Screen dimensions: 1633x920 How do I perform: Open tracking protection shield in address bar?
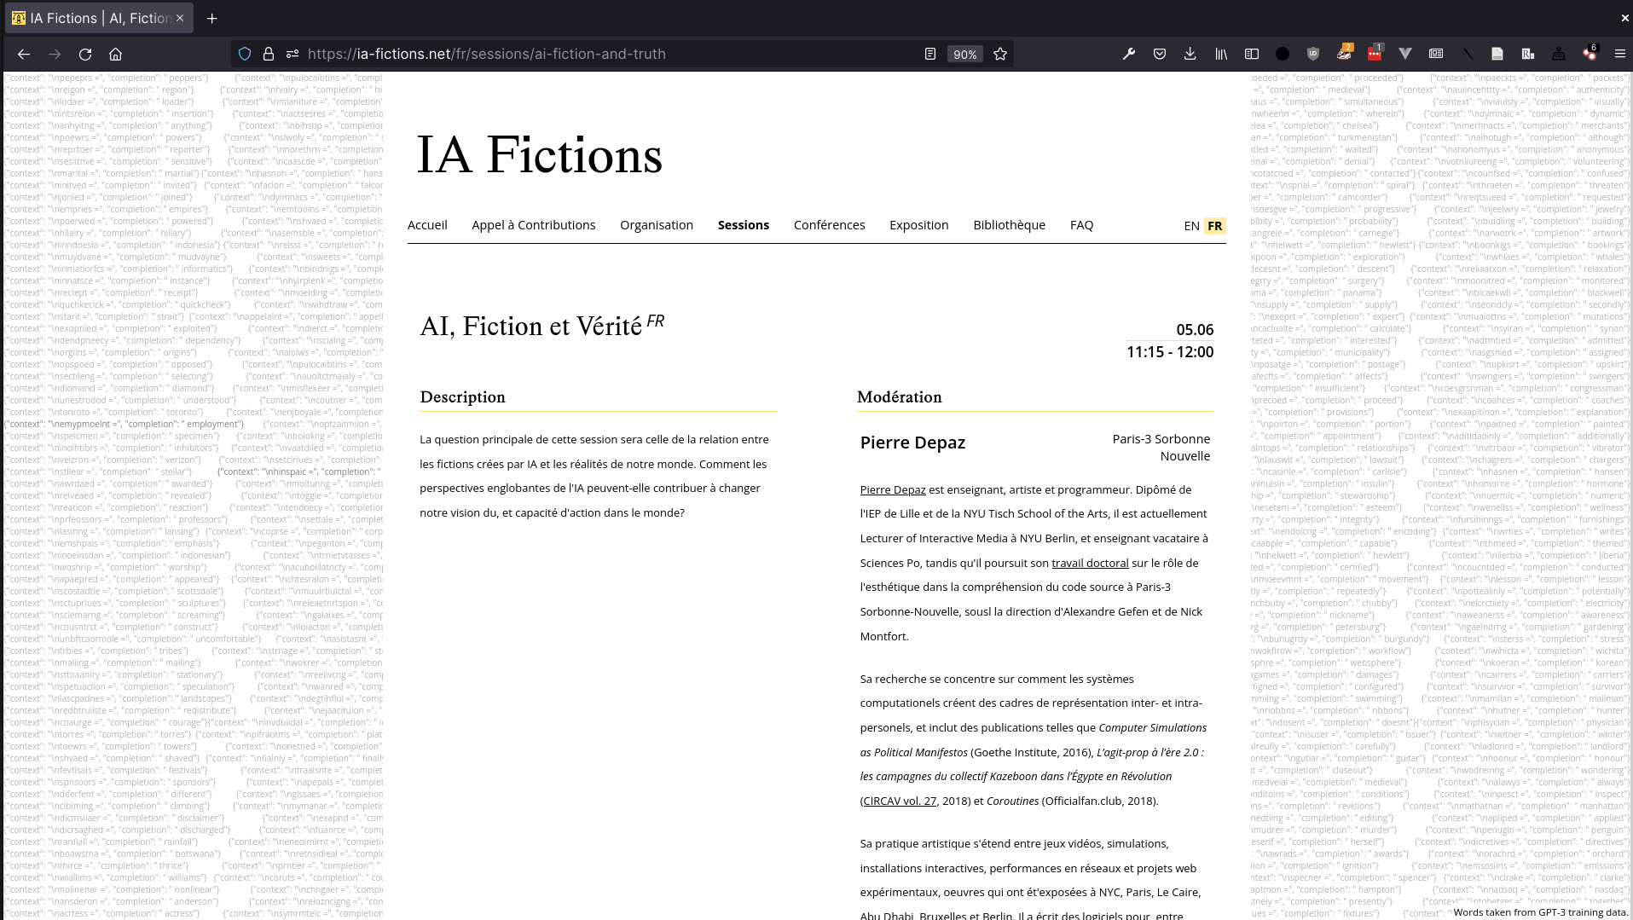(x=245, y=54)
